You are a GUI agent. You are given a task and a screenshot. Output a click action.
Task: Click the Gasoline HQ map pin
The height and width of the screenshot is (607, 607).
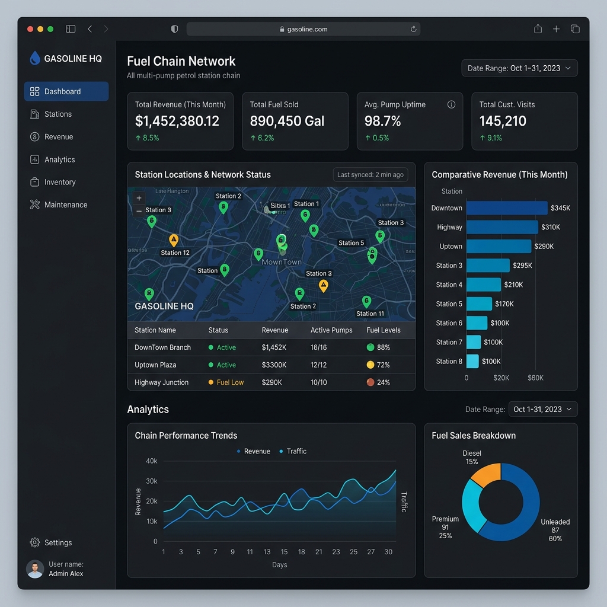pos(149,295)
